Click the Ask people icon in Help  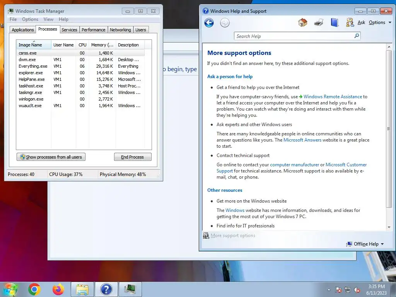[350, 22]
